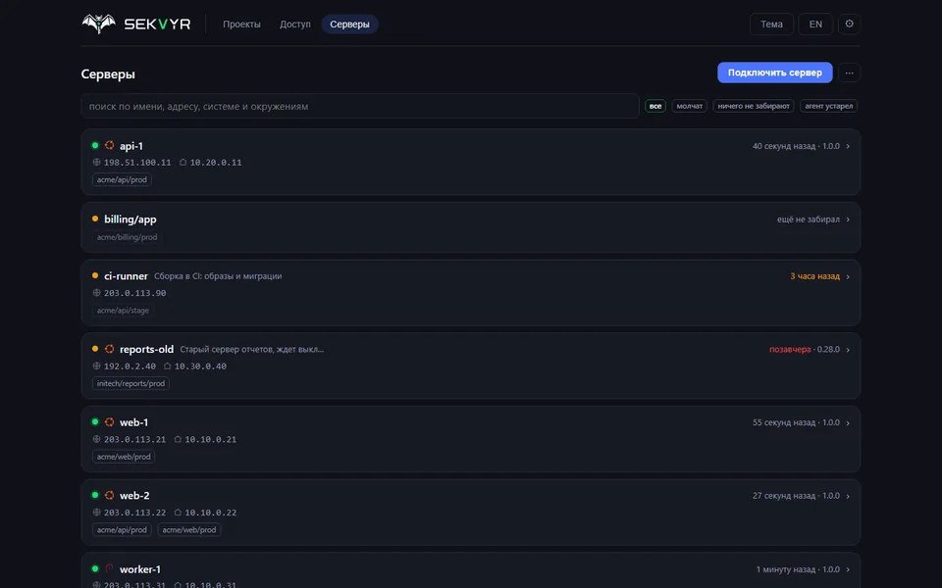Open the acme/web/prod tag in web-2 row
The width and height of the screenshot is (942, 588).
pos(189,530)
